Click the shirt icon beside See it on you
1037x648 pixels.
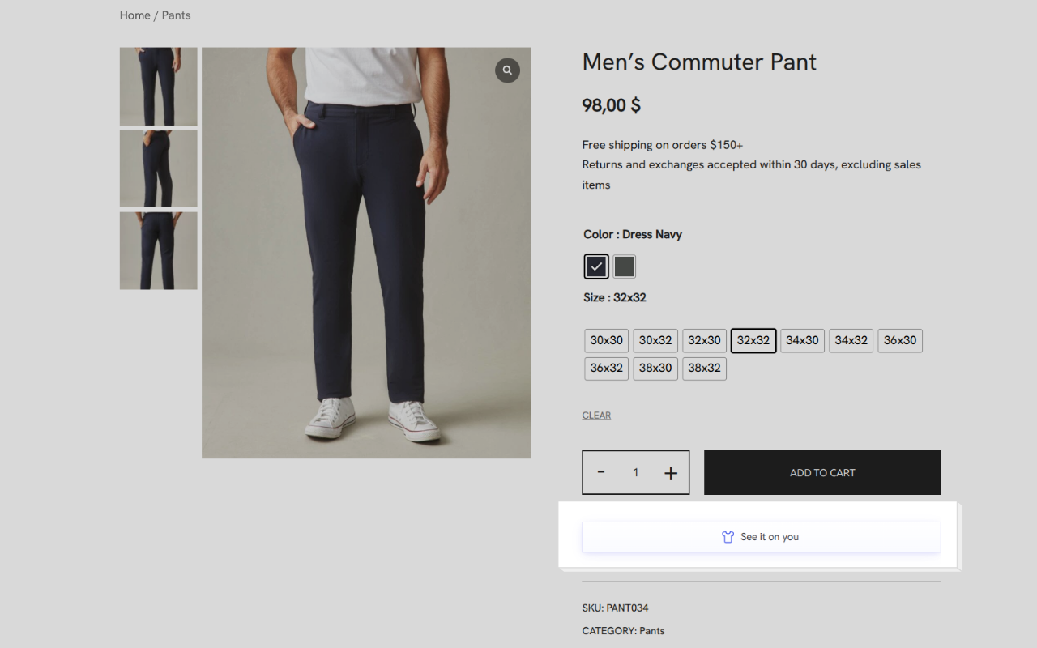pos(728,537)
